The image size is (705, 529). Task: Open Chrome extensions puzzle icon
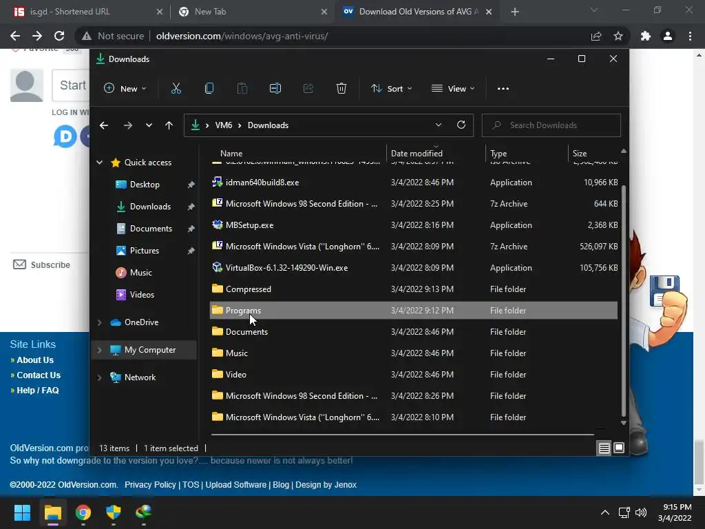645,36
